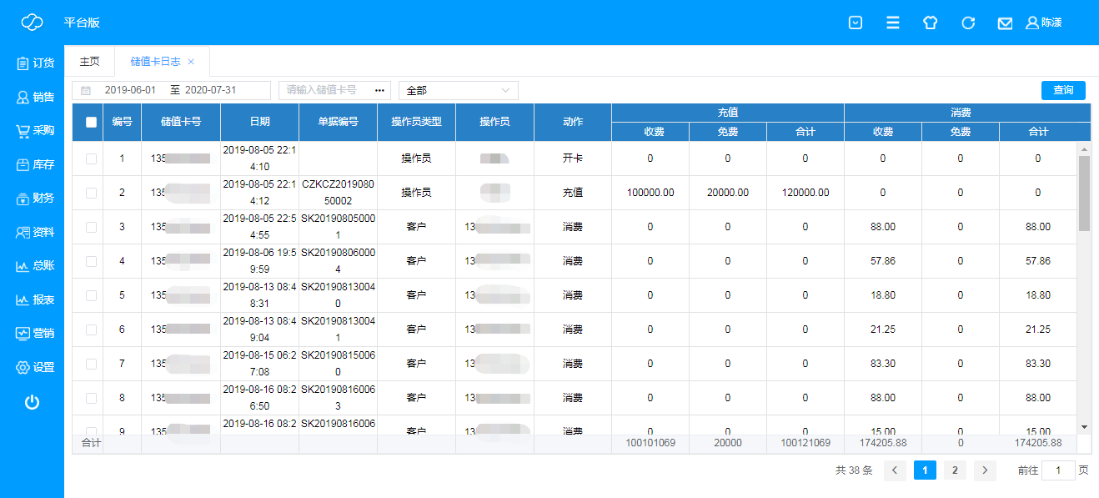Open the theme shirt icon

(930, 23)
